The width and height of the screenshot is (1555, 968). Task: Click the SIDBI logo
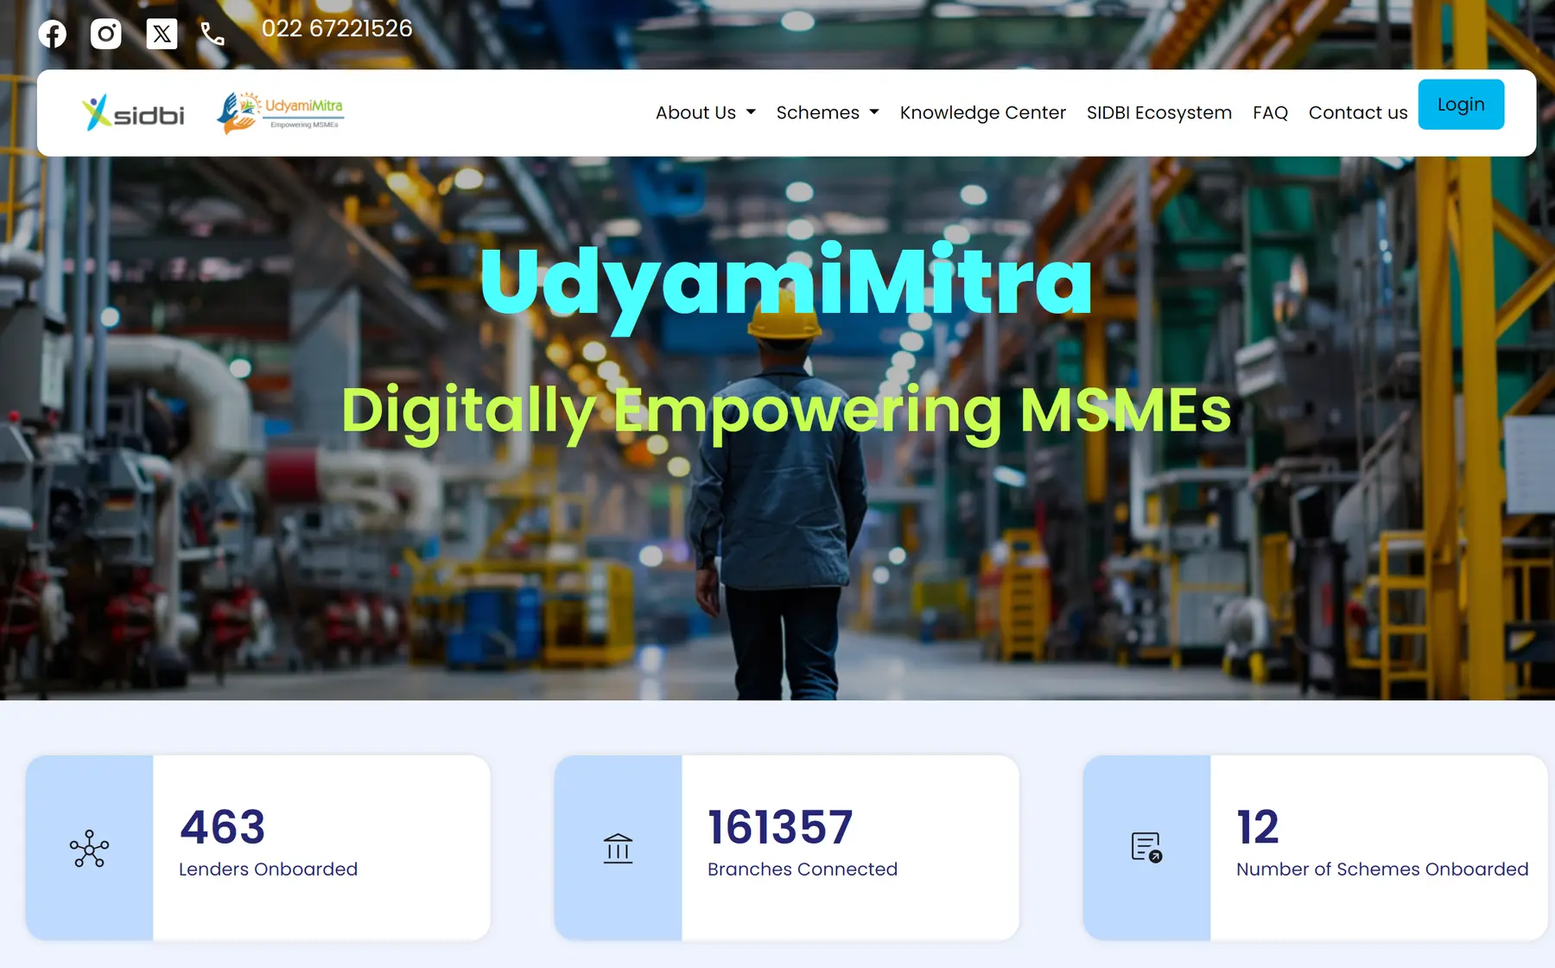point(133,113)
